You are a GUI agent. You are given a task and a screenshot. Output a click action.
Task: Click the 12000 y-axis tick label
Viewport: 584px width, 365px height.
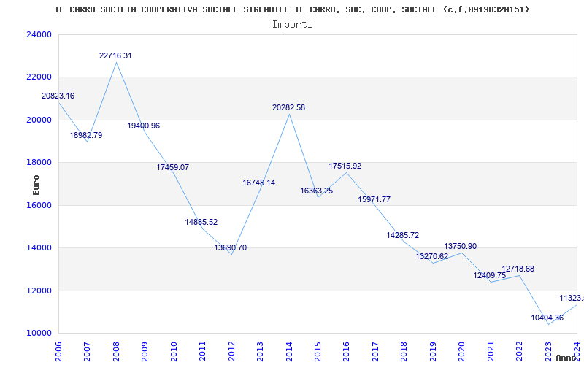click(x=39, y=291)
